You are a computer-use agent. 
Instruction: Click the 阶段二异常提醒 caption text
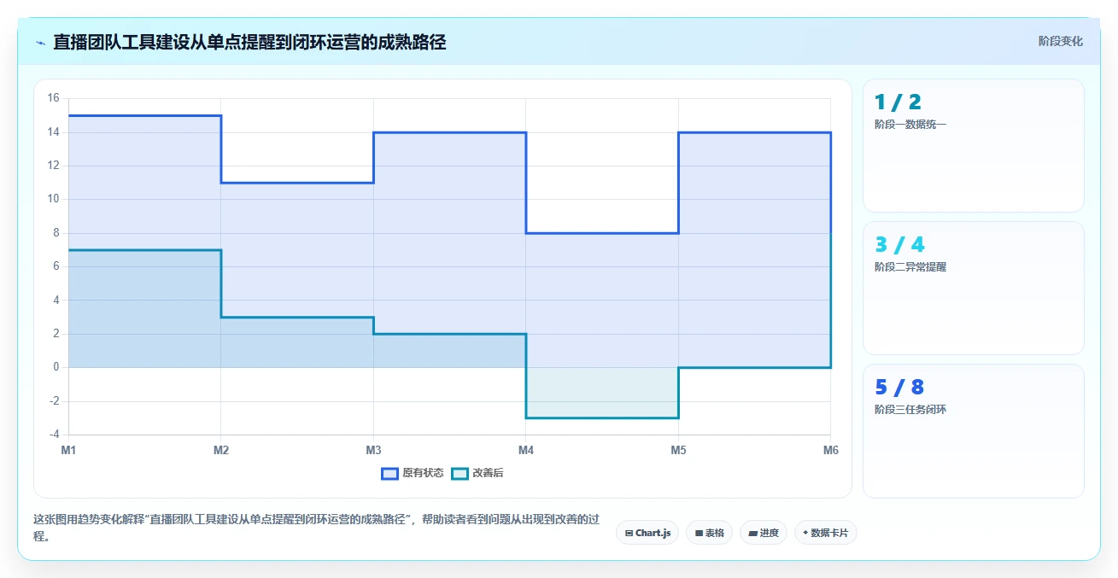pos(910,267)
